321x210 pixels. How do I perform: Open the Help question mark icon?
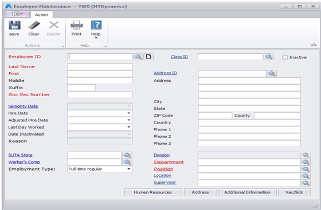click(x=96, y=25)
